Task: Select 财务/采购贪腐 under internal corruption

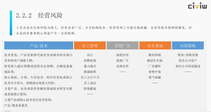Action: coord(188,55)
